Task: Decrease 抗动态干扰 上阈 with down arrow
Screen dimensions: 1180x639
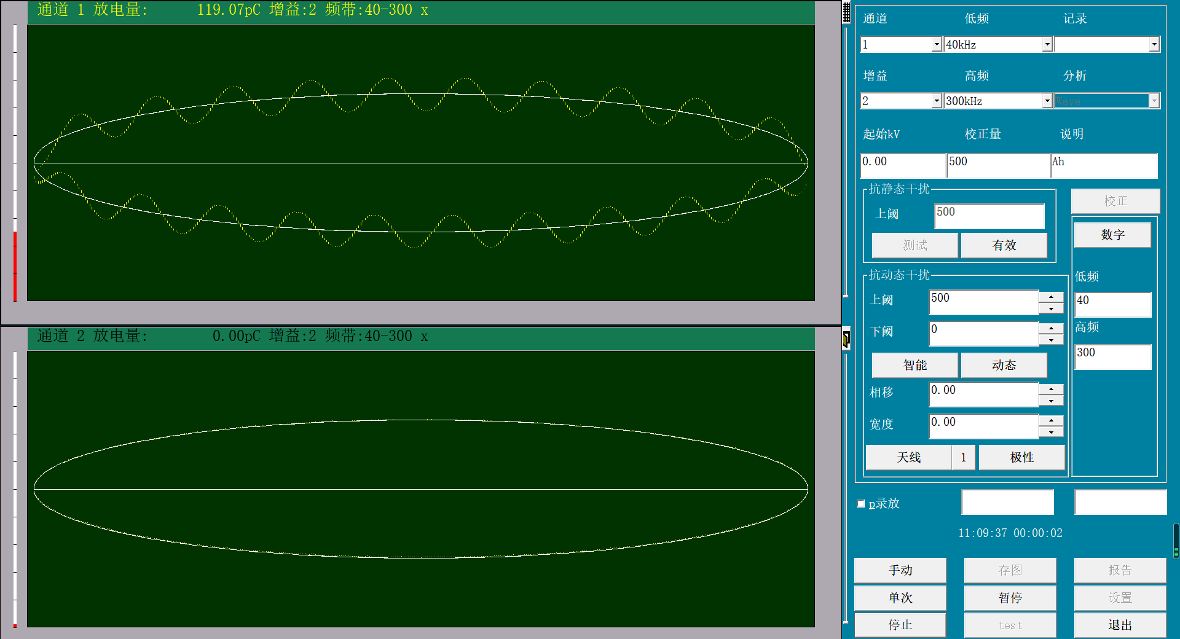Action: tap(1051, 308)
